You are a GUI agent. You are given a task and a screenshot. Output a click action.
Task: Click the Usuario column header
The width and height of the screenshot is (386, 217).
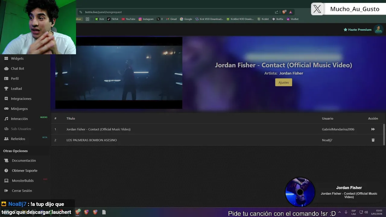pyautogui.click(x=327, y=118)
